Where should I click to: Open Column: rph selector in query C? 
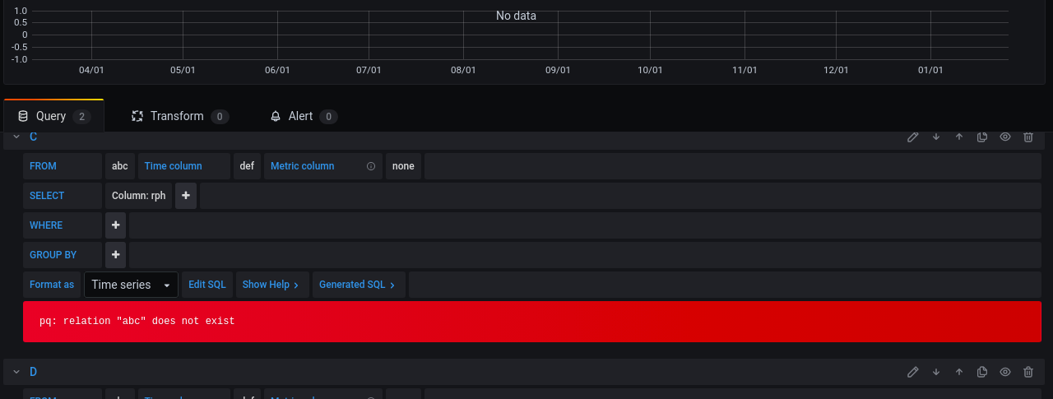[139, 196]
